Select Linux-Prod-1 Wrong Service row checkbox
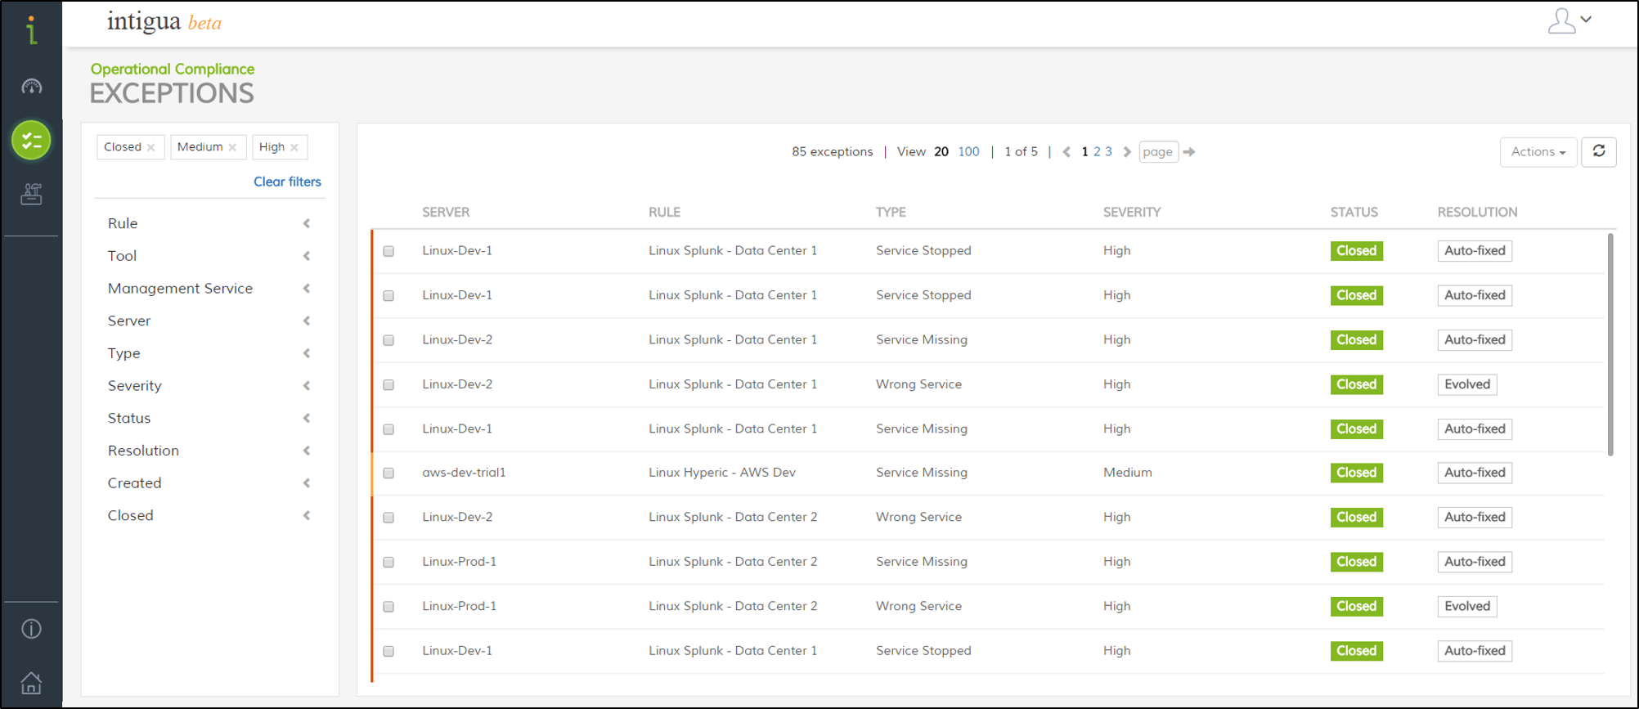The width and height of the screenshot is (1639, 709). tap(388, 607)
